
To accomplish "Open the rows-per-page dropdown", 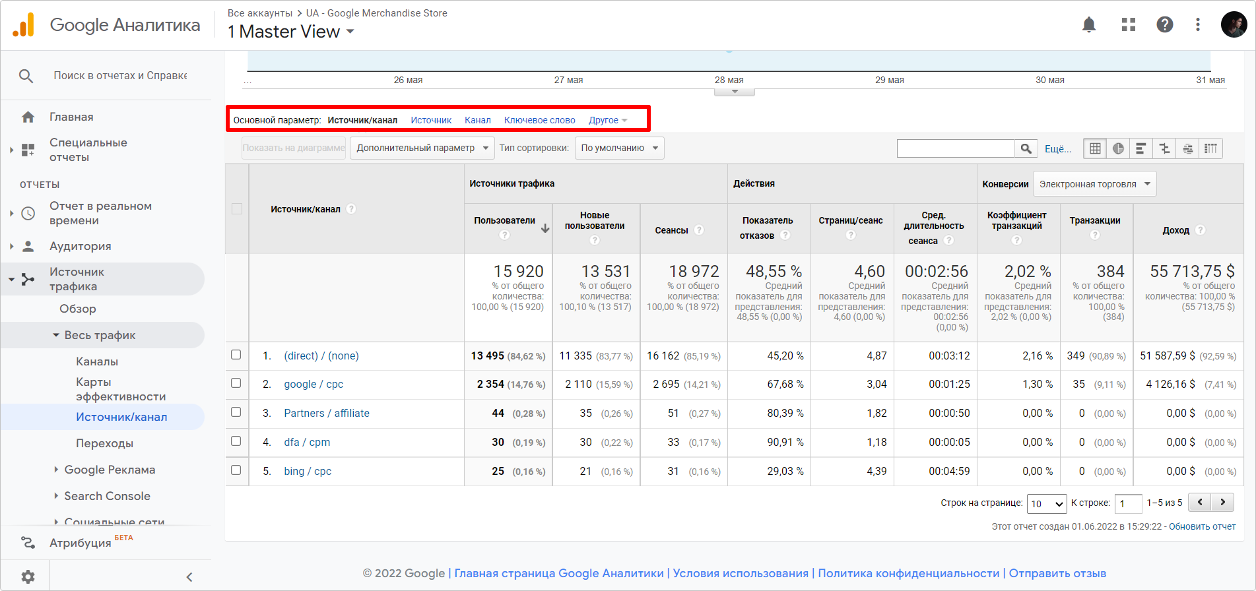I will point(1047,504).
